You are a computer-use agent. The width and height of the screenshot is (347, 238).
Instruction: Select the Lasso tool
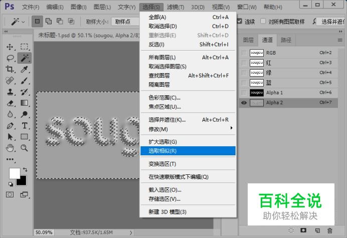tap(10, 58)
